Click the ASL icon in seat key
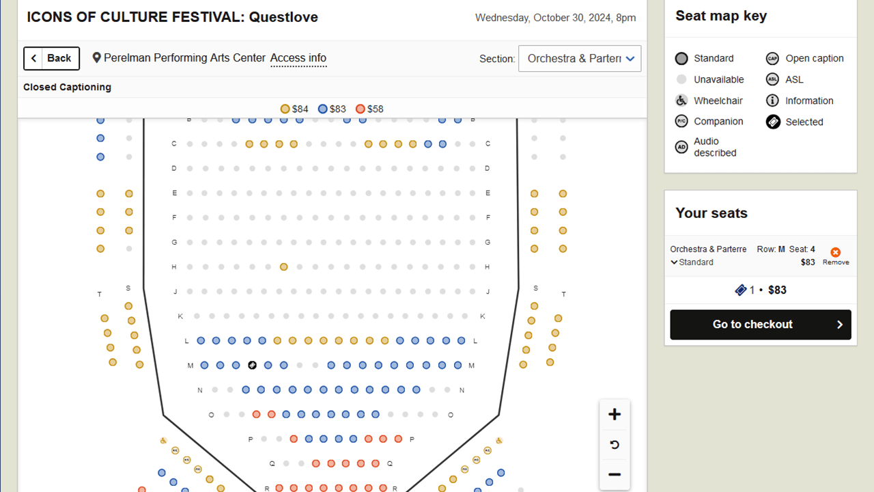 [772, 79]
